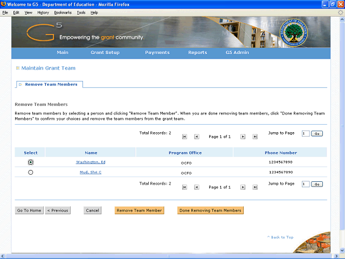The height and width of the screenshot is (259, 345).
Task: Open Reports navigation item
Action: coord(198,53)
